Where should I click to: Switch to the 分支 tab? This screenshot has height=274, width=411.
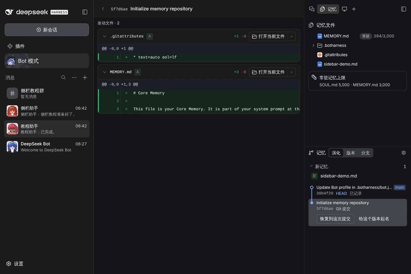(366, 153)
